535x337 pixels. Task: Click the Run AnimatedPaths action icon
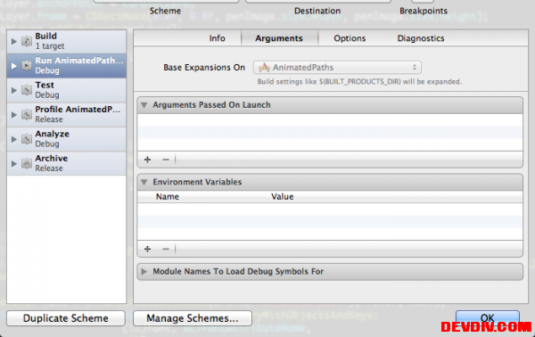coord(27,65)
